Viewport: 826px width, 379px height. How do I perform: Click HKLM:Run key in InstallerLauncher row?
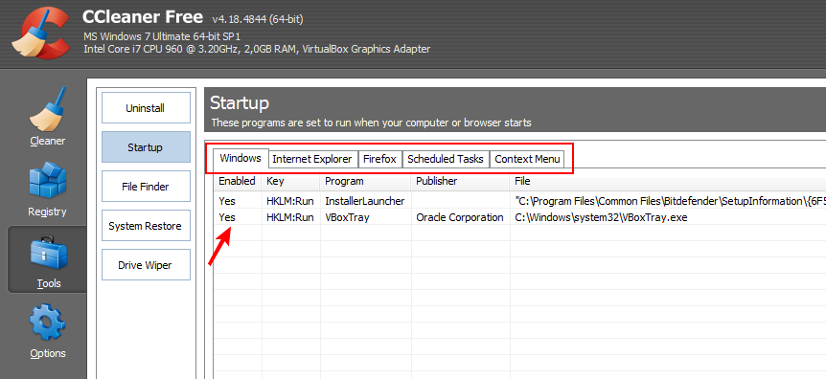point(290,201)
